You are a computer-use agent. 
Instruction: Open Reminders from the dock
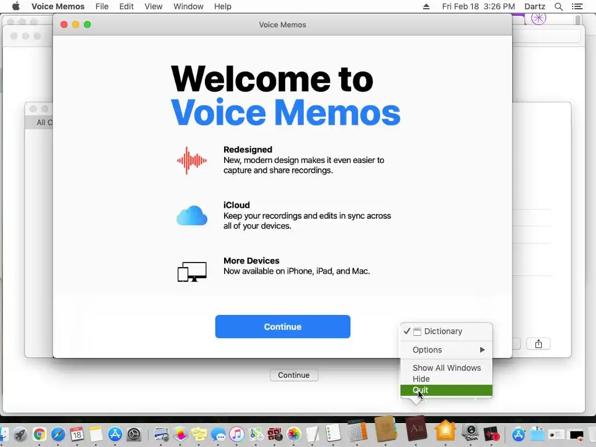[x=333, y=433]
